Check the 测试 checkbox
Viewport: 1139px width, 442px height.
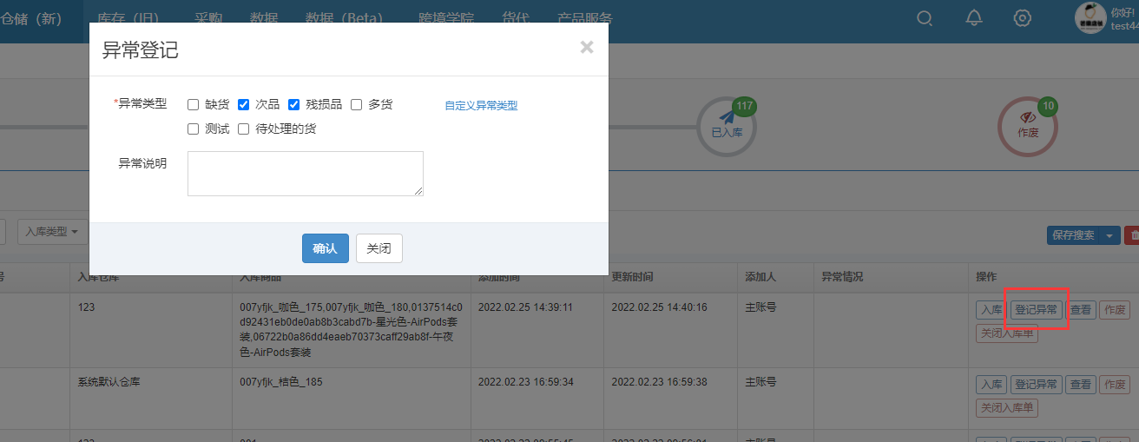194,129
